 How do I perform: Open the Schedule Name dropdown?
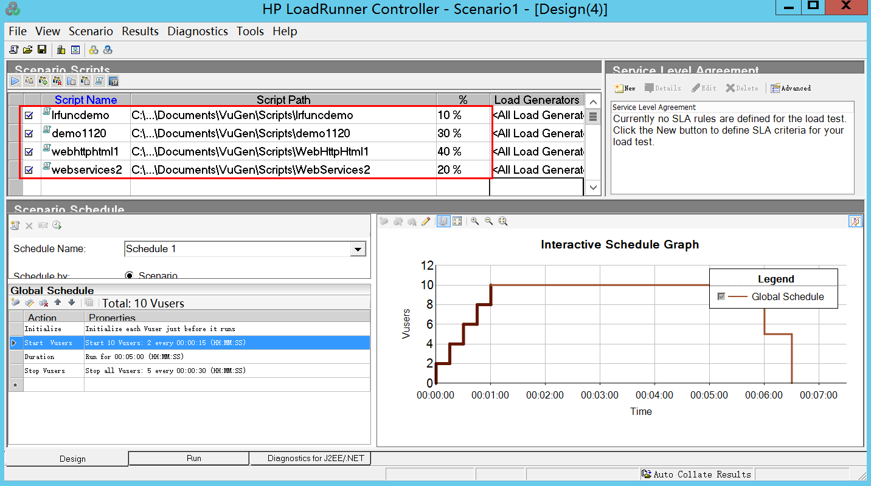[358, 249]
